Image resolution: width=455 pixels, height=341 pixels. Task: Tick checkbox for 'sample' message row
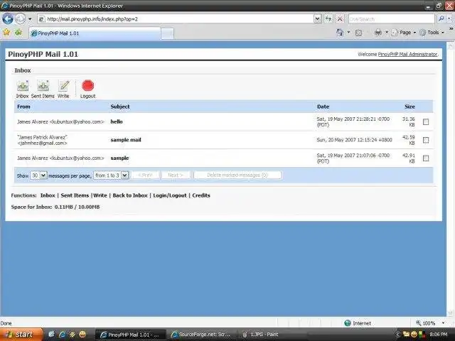[x=426, y=158]
